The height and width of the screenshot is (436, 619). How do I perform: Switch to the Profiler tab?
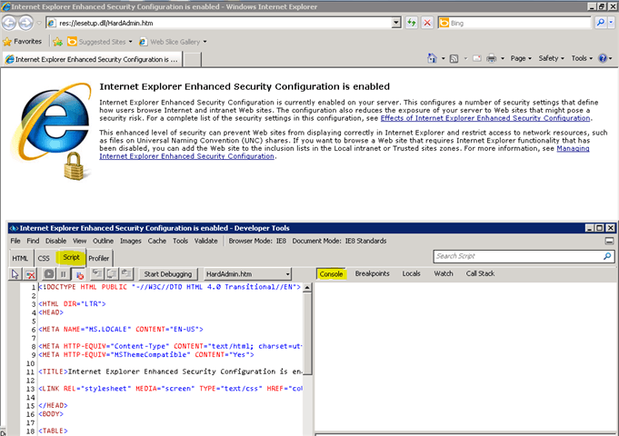point(99,258)
